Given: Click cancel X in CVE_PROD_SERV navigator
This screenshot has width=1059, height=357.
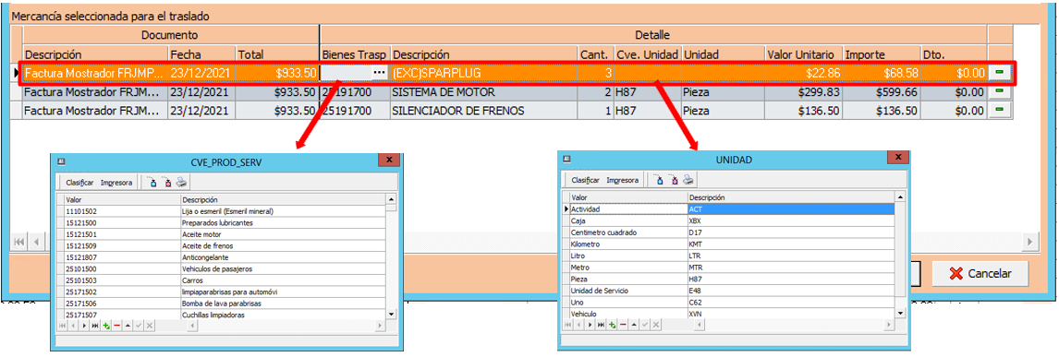Looking at the screenshot, I should [x=150, y=326].
